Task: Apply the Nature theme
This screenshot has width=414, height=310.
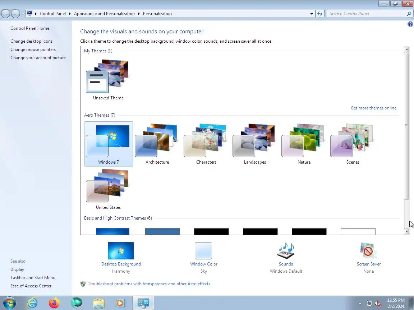Action: click(x=304, y=144)
